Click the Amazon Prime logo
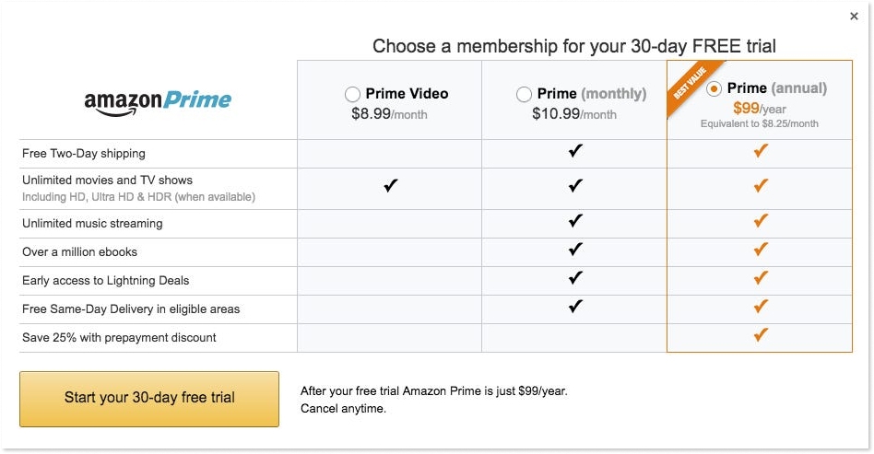The height and width of the screenshot is (454, 874). point(158,102)
